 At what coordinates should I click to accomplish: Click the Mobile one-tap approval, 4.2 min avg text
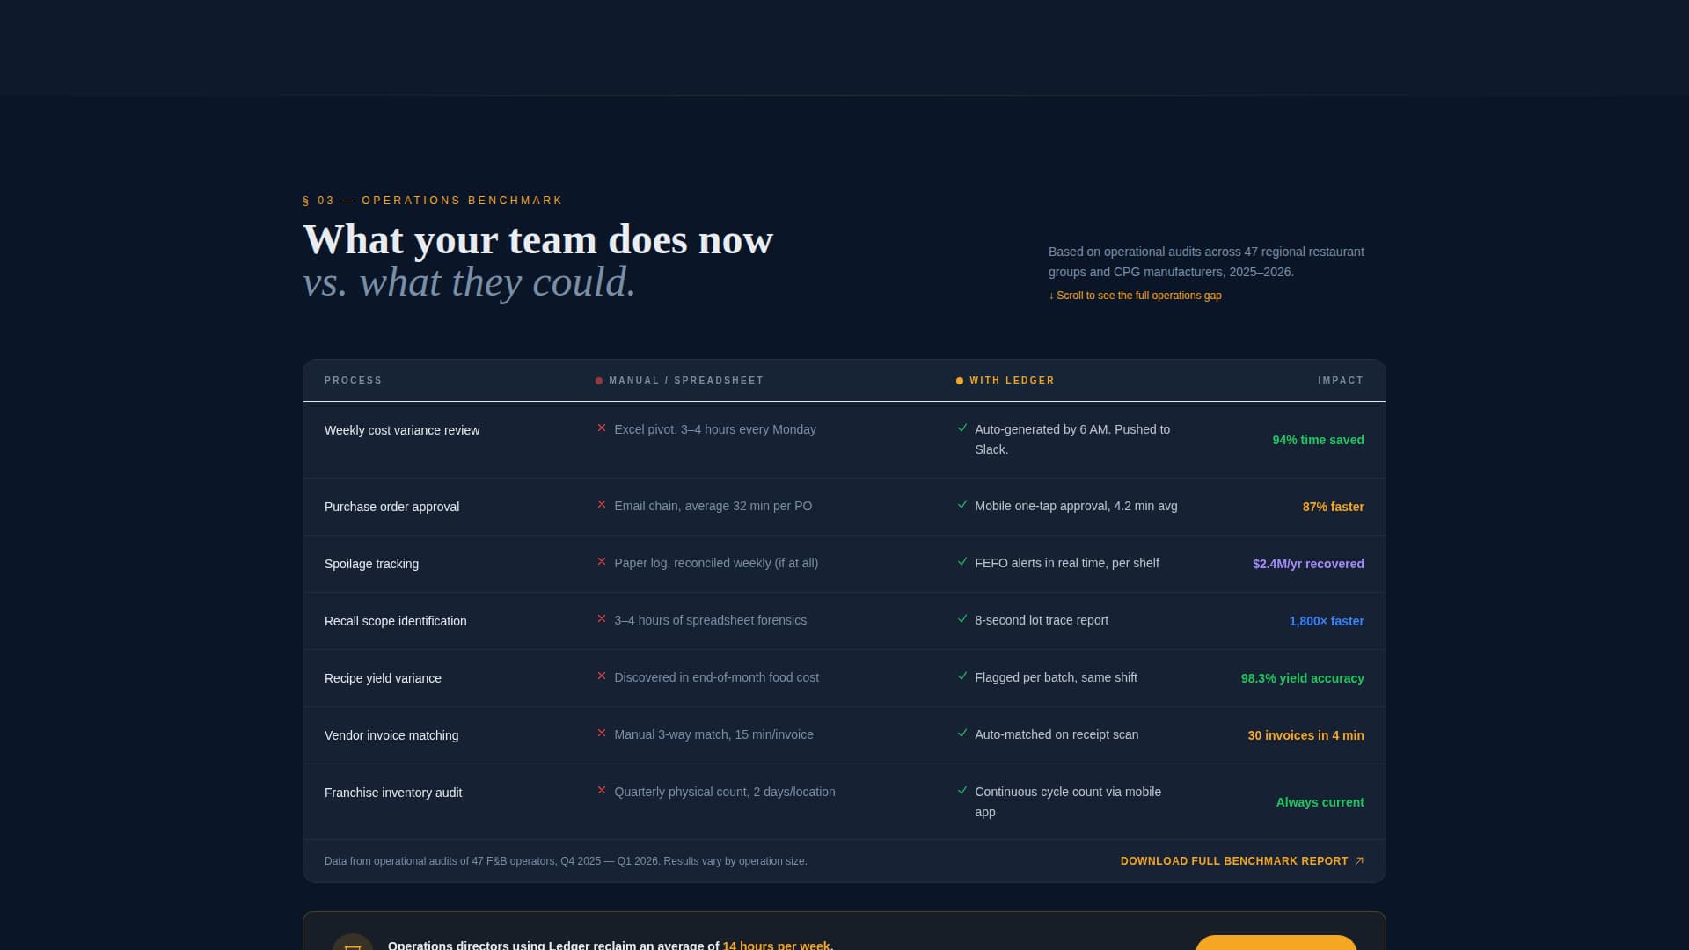point(1076,506)
